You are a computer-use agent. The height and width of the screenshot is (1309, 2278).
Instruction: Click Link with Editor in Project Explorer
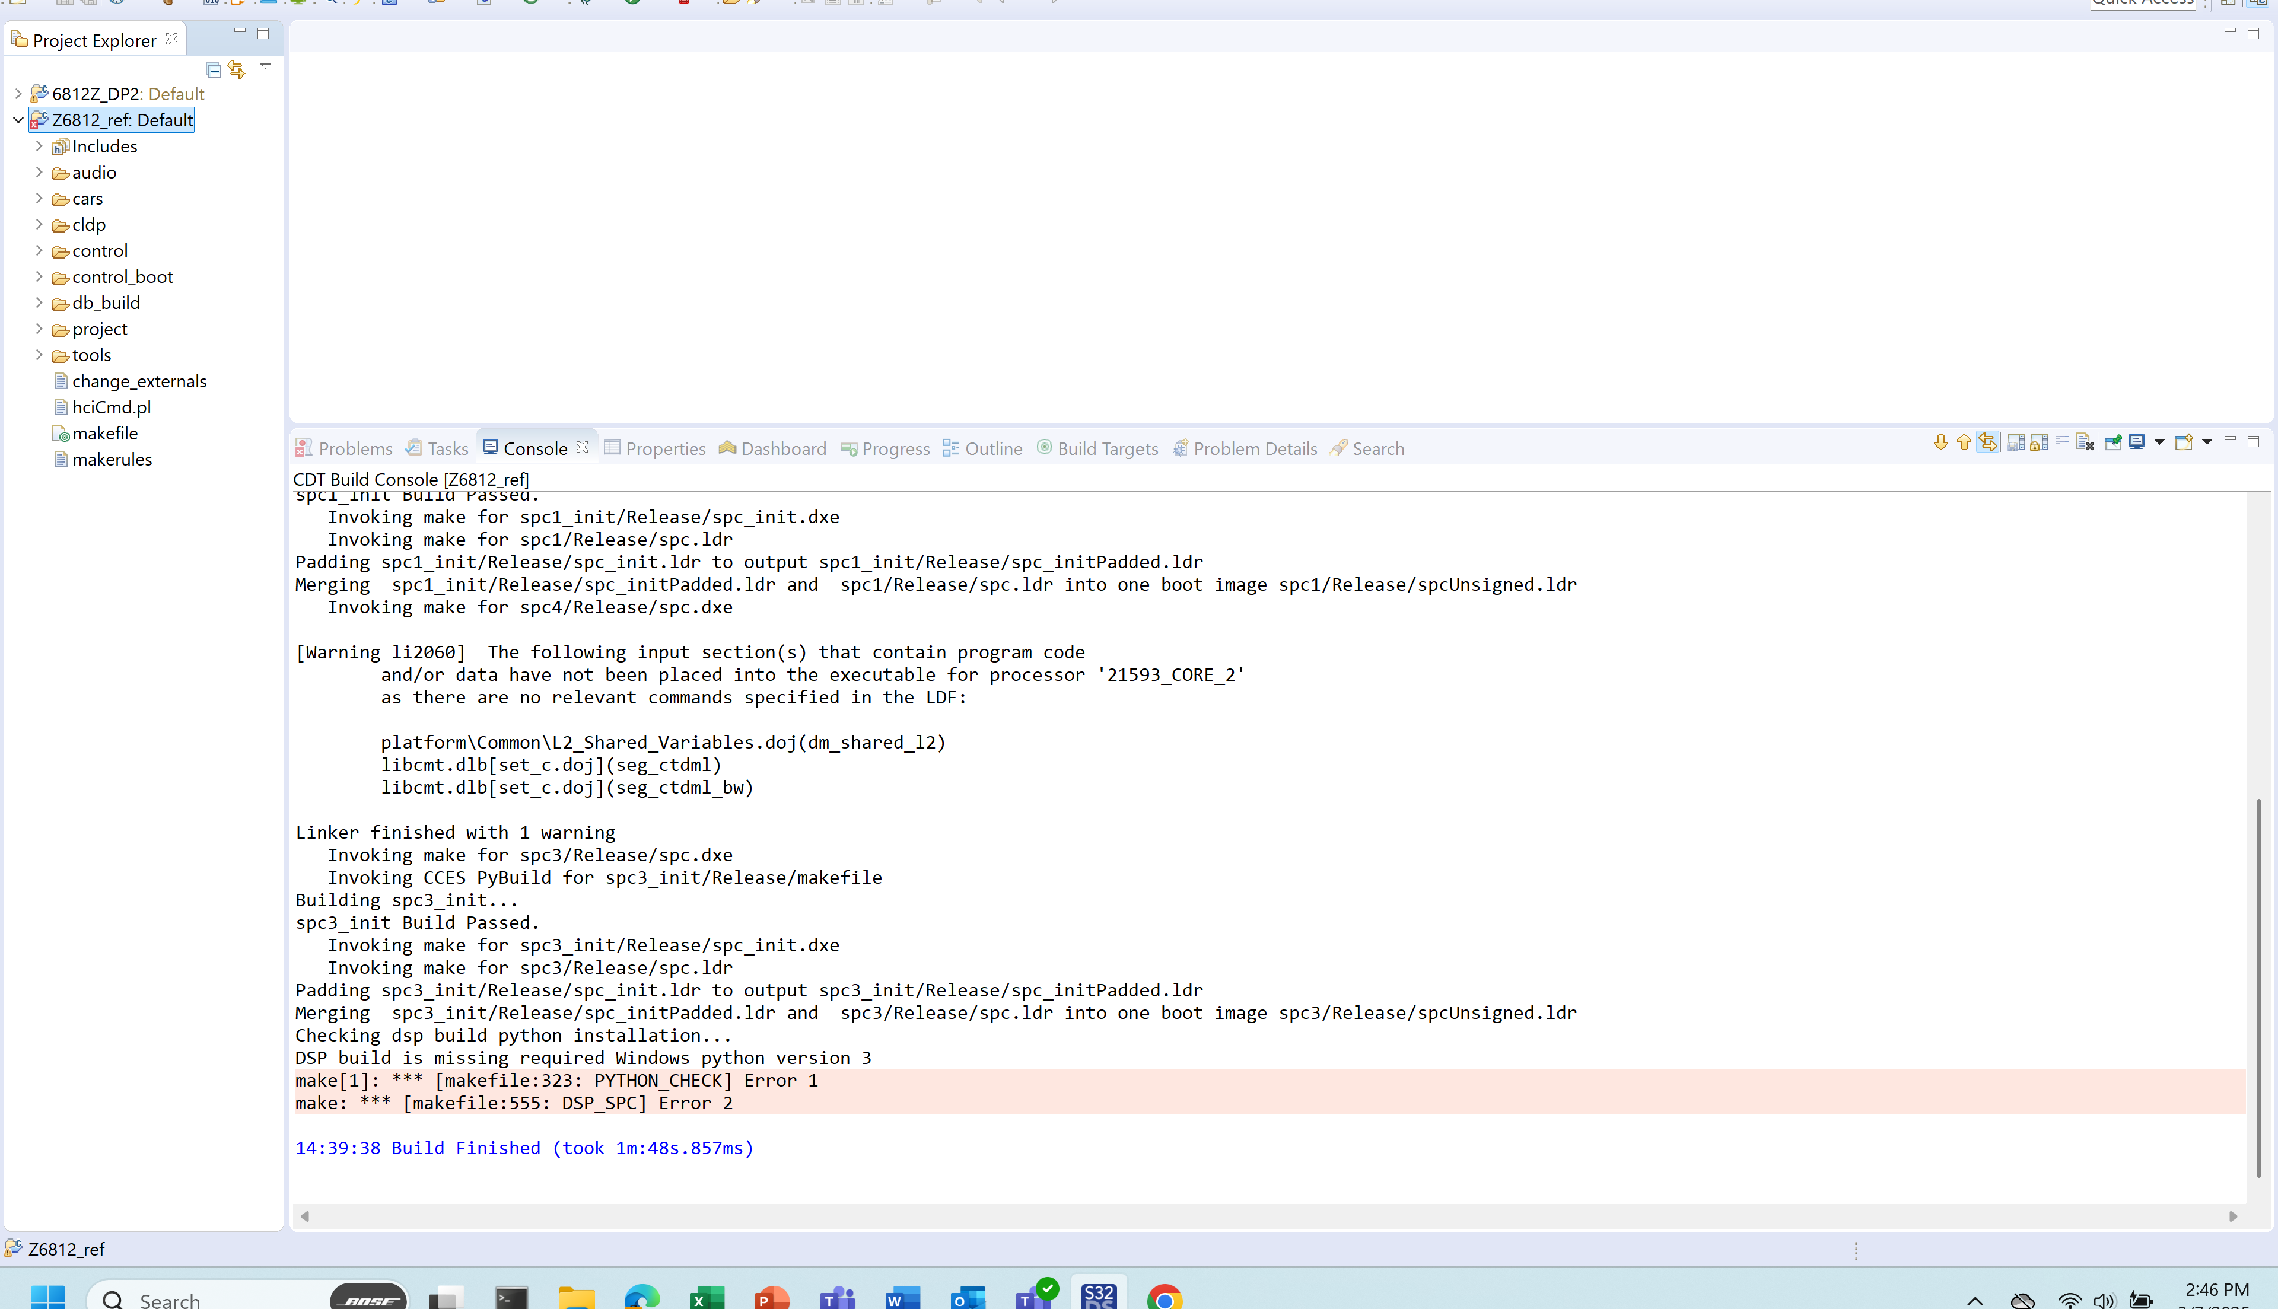(237, 70)
